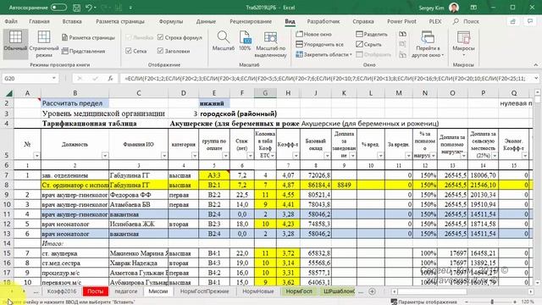Open filter dropdown for Стаж (лет) column

251,156
